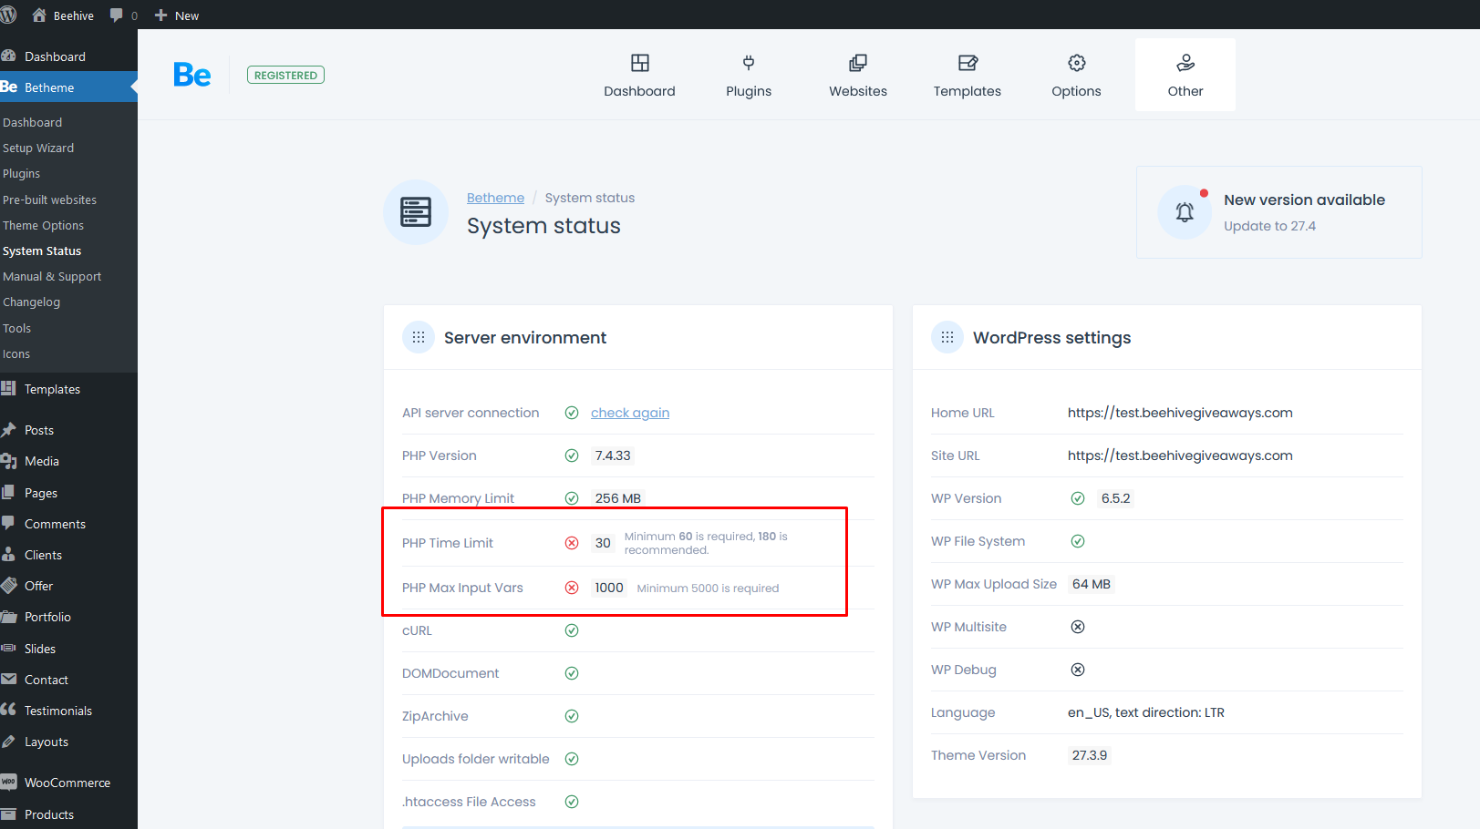This screenshot has width=1480, height=829.
Task: Select Betheme in the sidebar menu
Action: pos(68,87)
